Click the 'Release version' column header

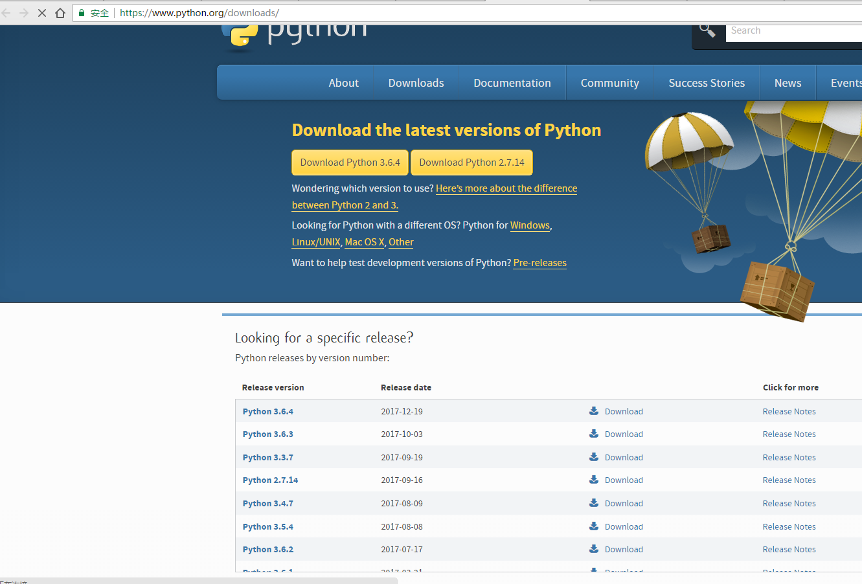(273, 387)
